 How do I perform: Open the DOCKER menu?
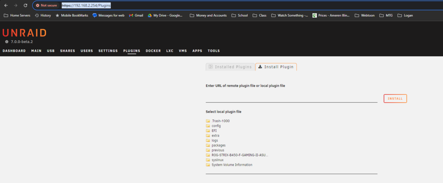click(x=153, y=51)
